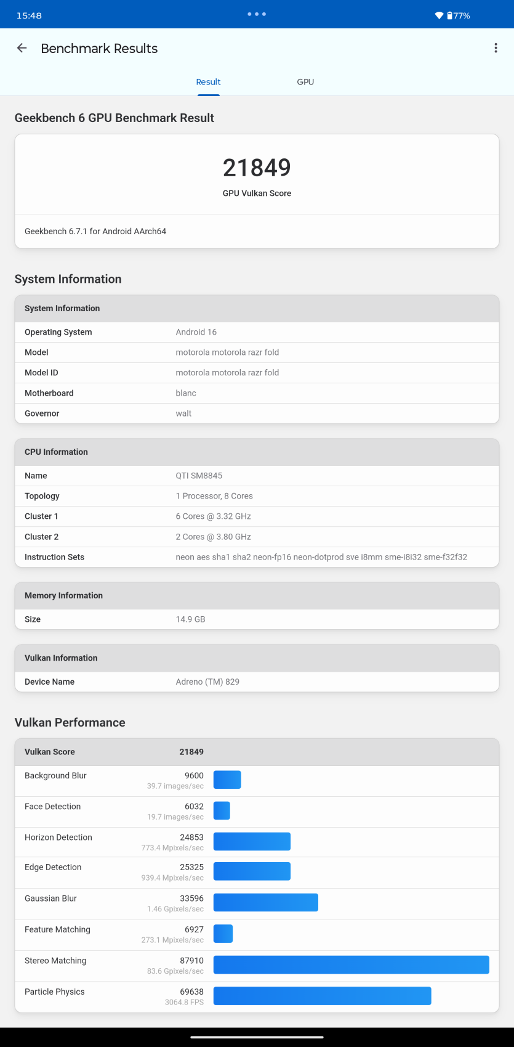Tap the Vulkan Information table header
The image size is (514, 1047).
[x=257, y=658]
